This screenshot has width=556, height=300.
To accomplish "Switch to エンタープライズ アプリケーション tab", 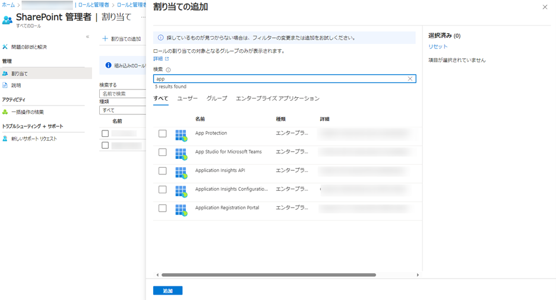I will point(277,98).
